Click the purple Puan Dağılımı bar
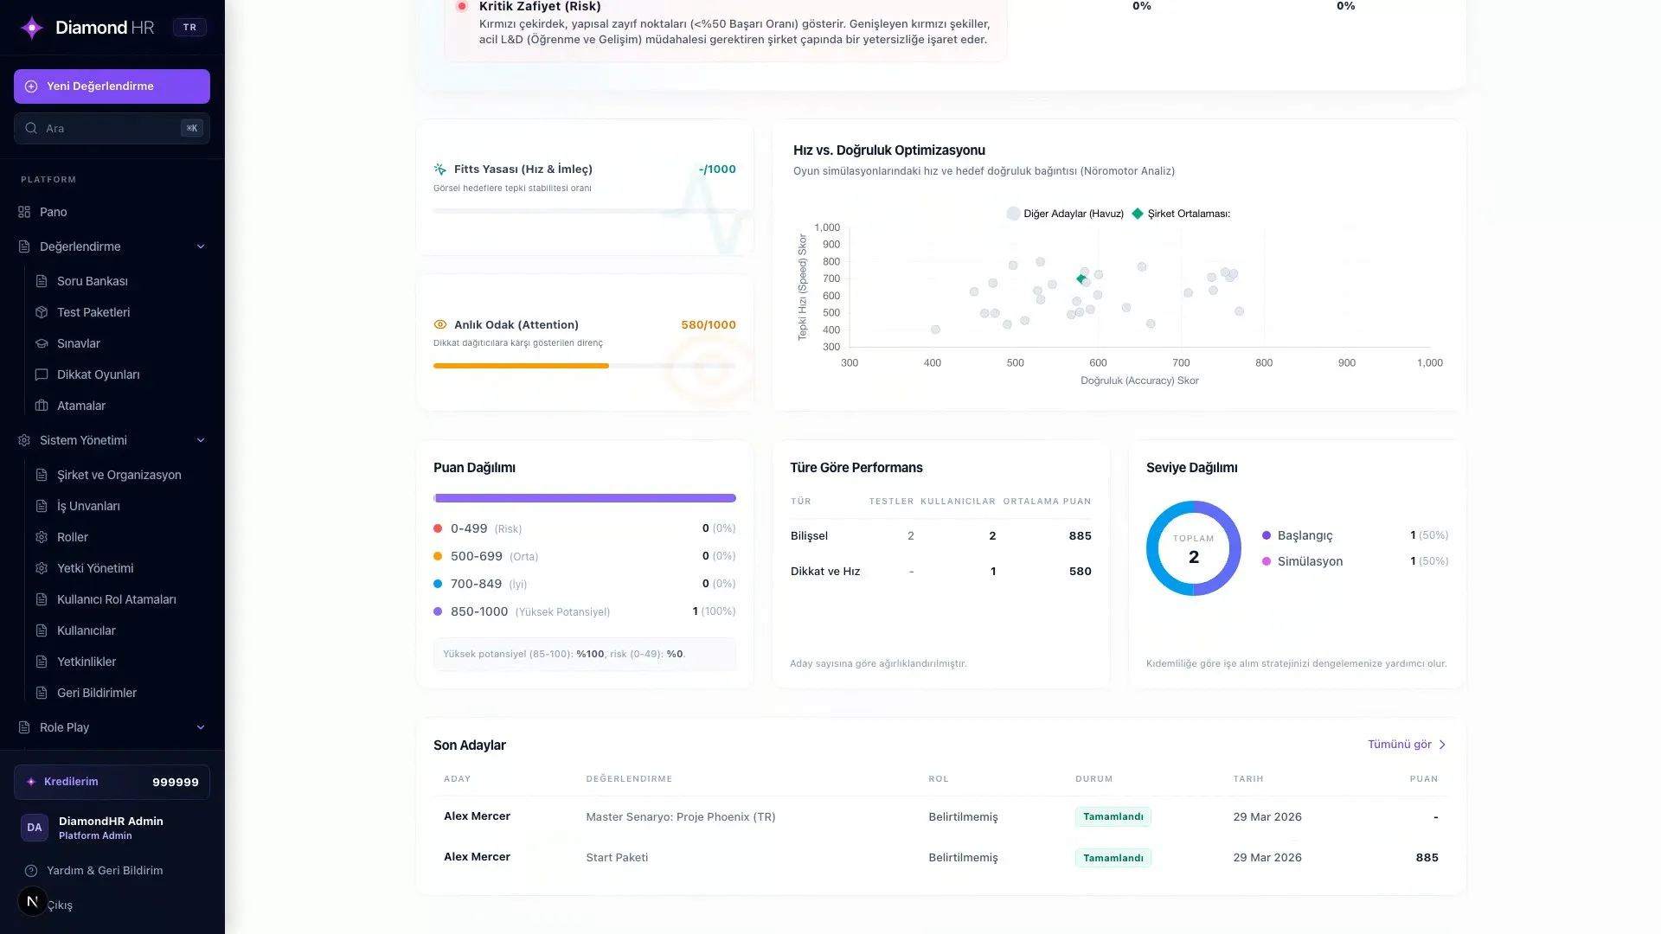Image resolution: width=1661 pixels, height=934 pixels. pyautogui.click(x=585, y=498)
